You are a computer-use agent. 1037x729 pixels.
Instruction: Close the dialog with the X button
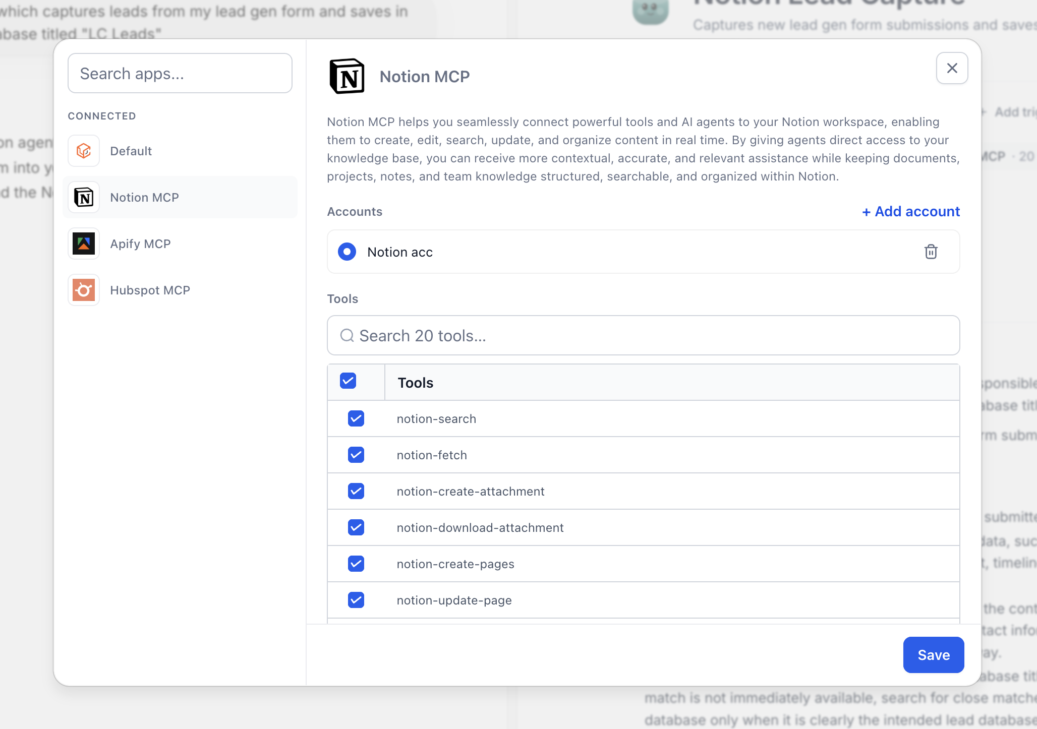[x=952, y=68]
